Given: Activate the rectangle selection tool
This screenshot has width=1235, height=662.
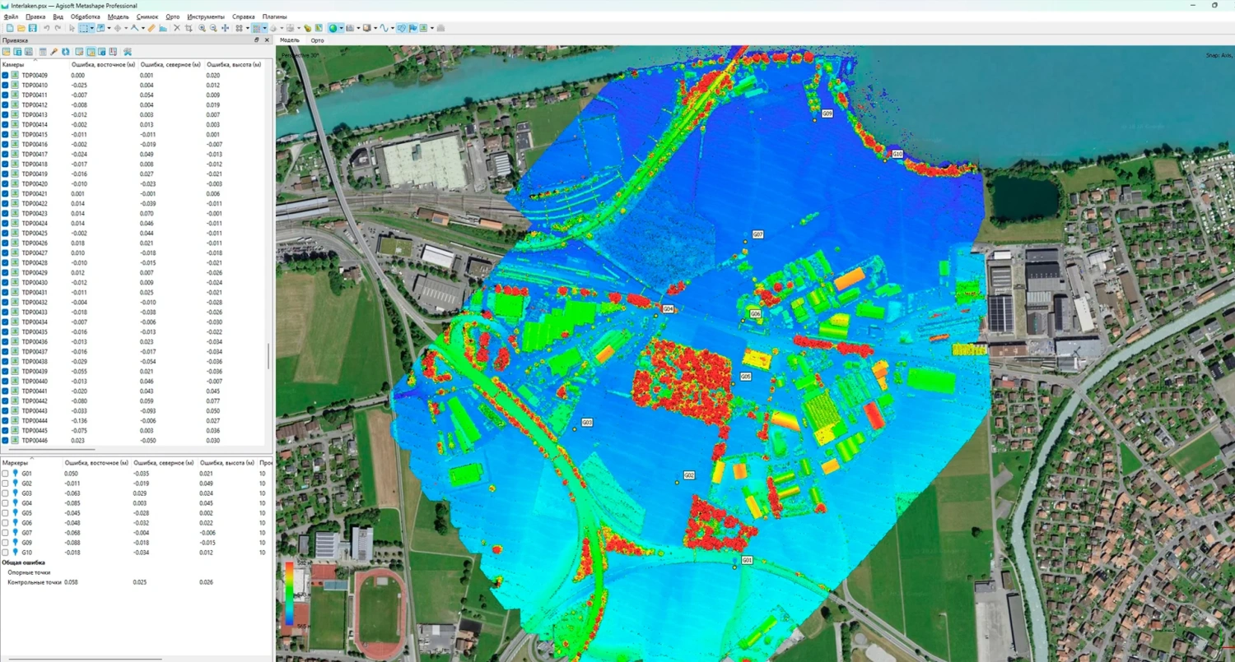Looking at the screenshot, I should click(x=83, y=28).
